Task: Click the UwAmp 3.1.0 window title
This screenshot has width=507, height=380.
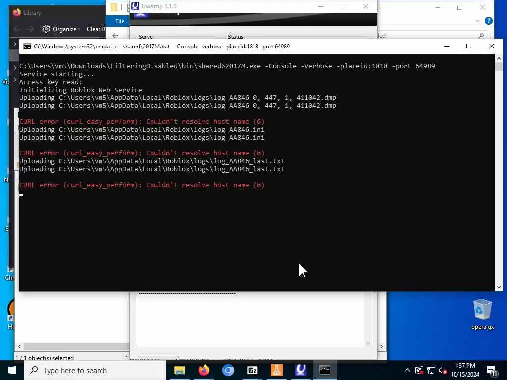Action: click(x=159, y=6)
